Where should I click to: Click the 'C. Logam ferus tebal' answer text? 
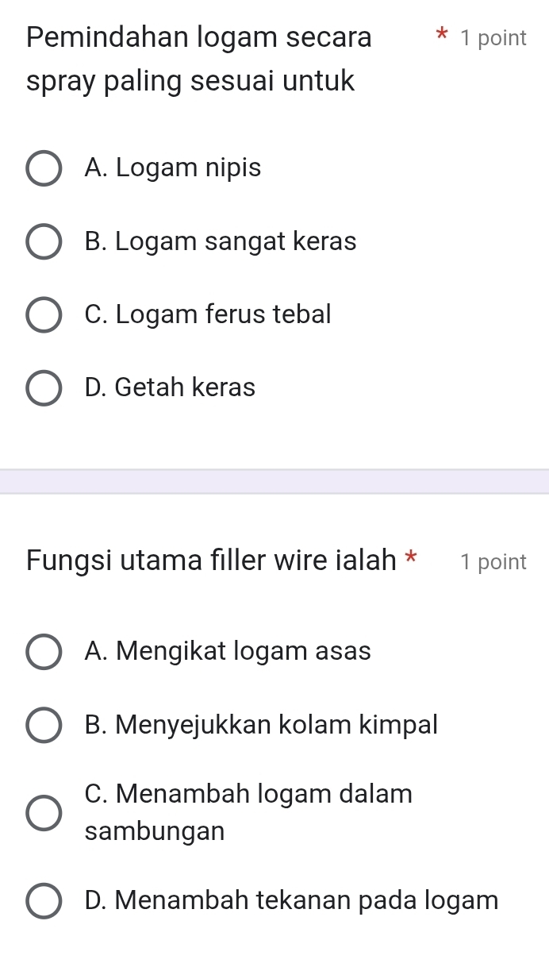click(x=207, y=314)
